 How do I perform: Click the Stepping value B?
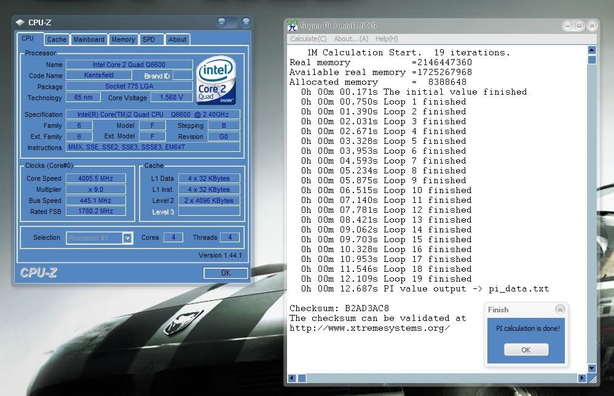(x=224, y=125)
